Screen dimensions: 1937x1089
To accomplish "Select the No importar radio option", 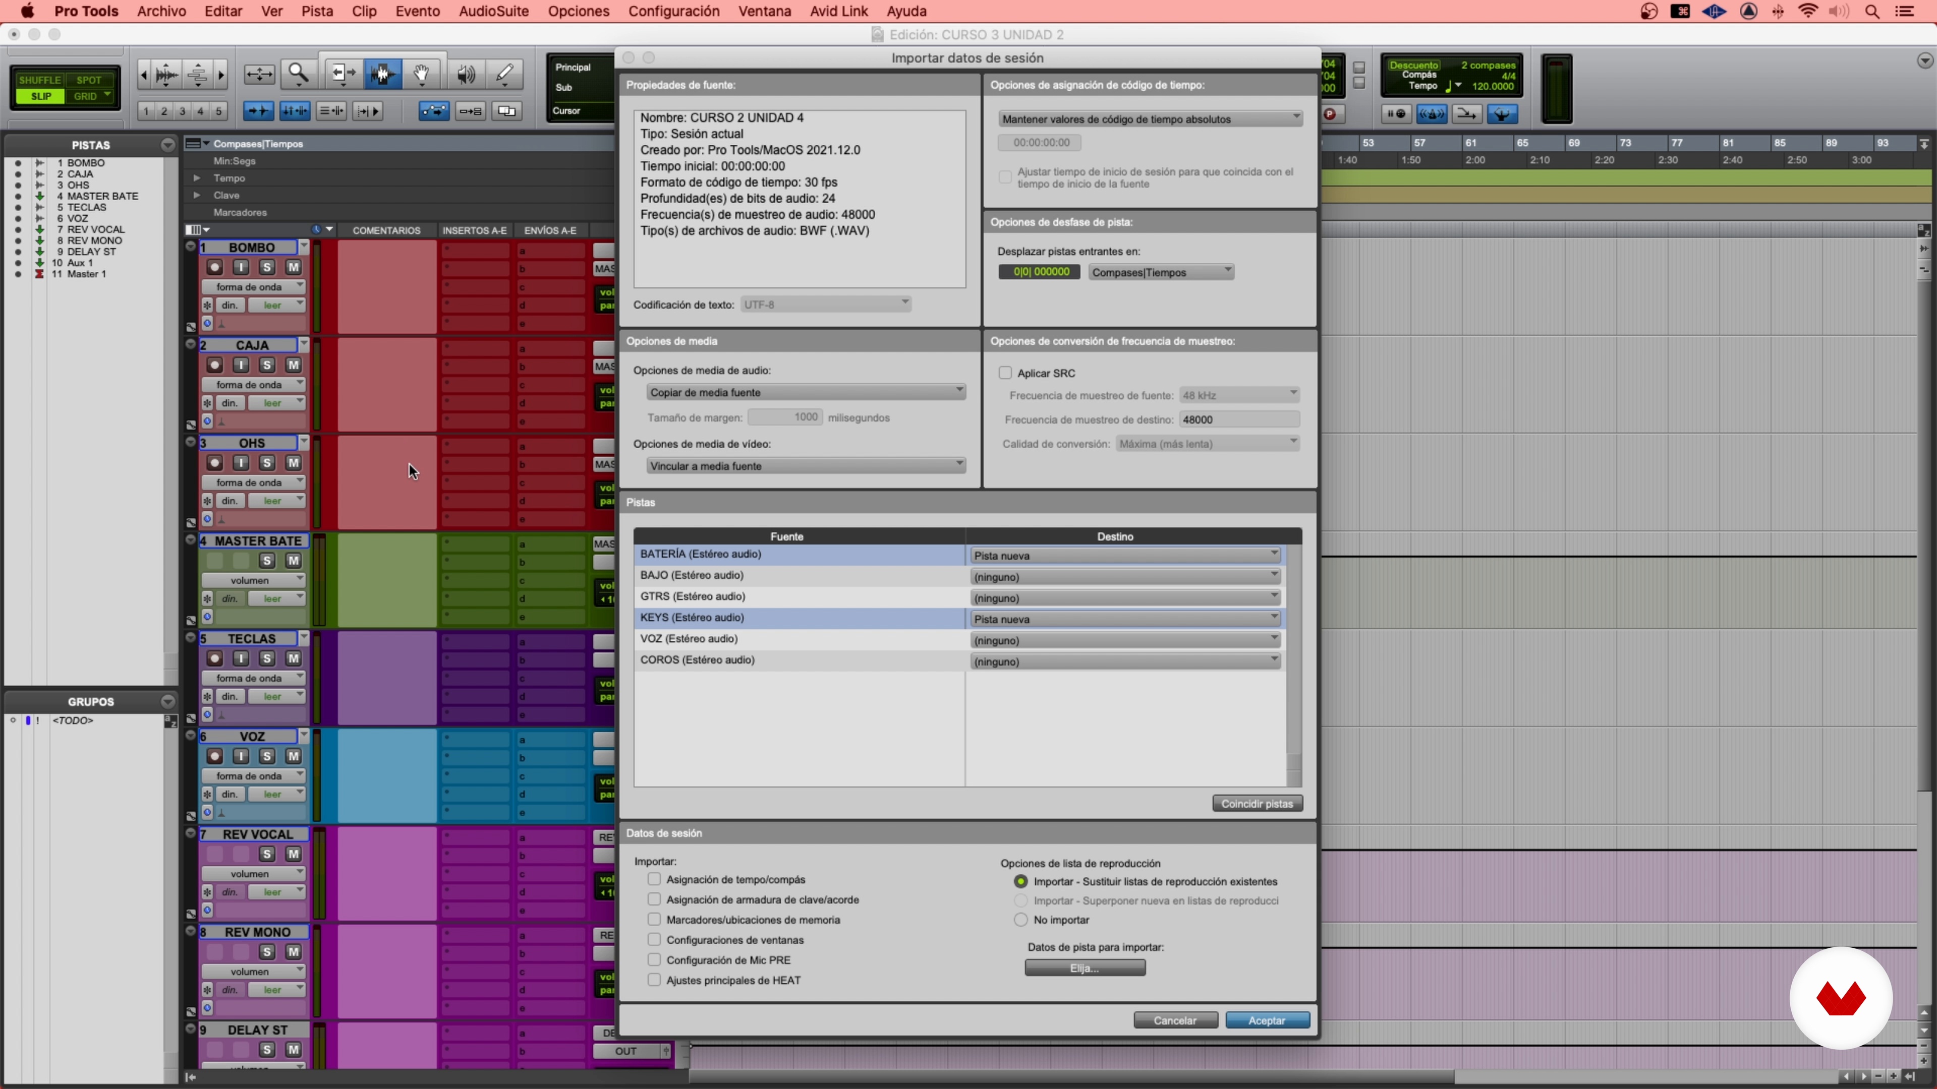I will (x=1020, y=919).
